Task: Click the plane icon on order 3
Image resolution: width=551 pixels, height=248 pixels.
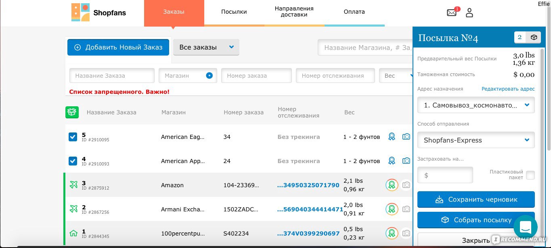Action: [73, 185]
